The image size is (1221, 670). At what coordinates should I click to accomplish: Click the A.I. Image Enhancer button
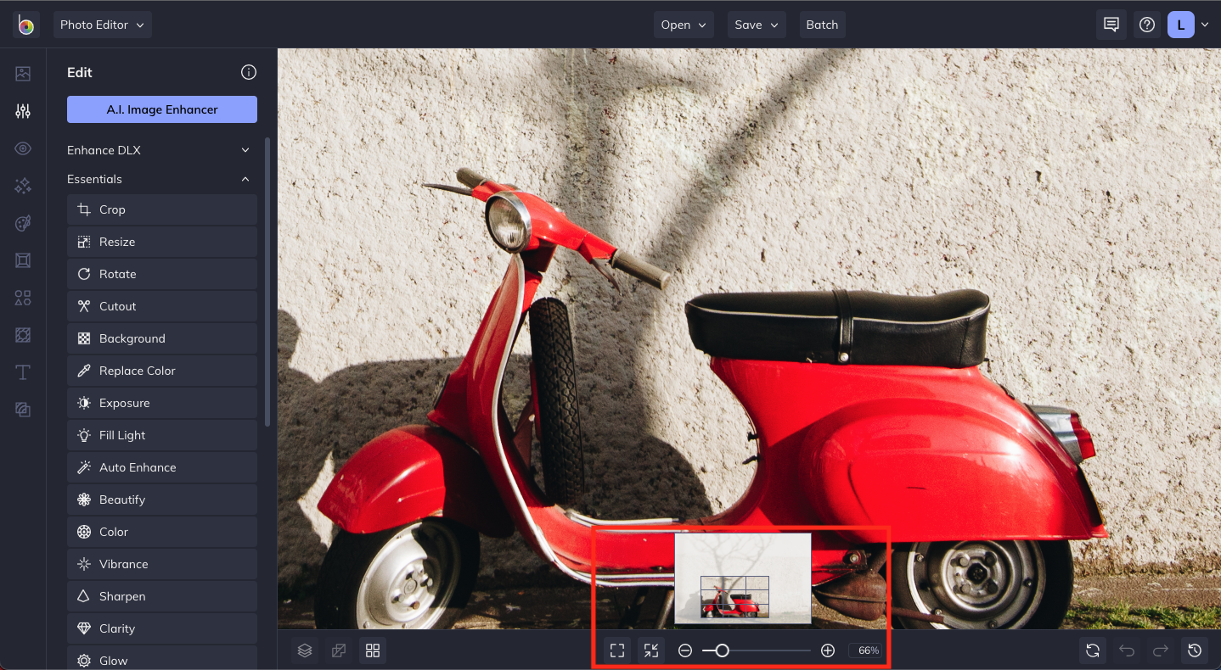tap(162, 109)
